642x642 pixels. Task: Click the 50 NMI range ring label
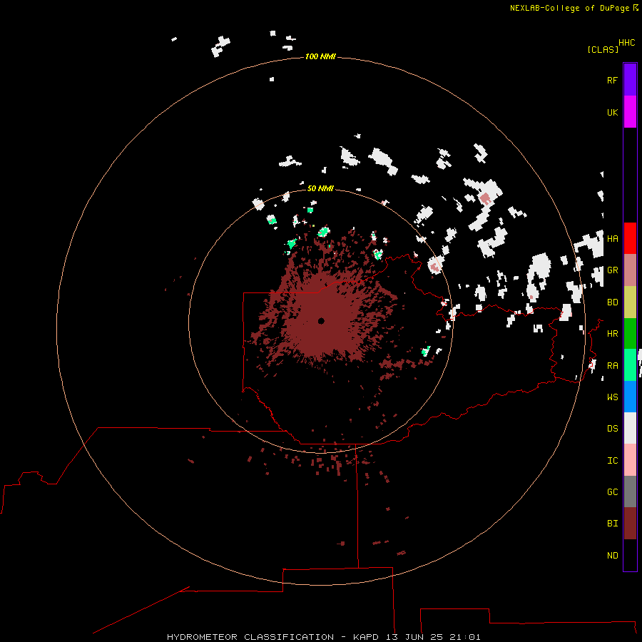tap(320, 188)
